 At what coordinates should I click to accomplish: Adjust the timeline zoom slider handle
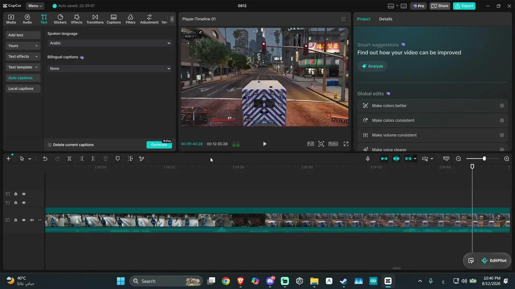[484, 159]
